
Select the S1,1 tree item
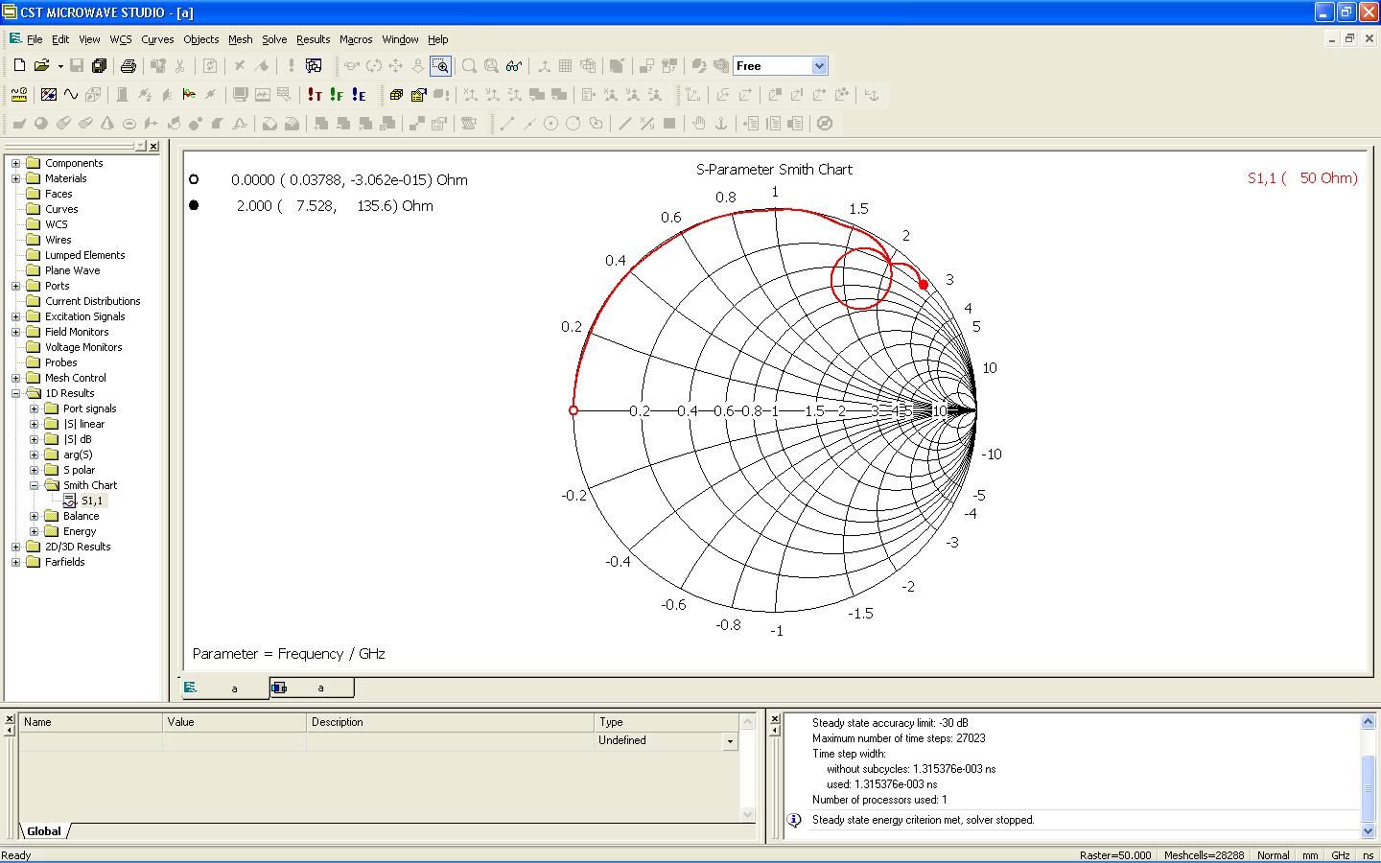coord(92,501)
